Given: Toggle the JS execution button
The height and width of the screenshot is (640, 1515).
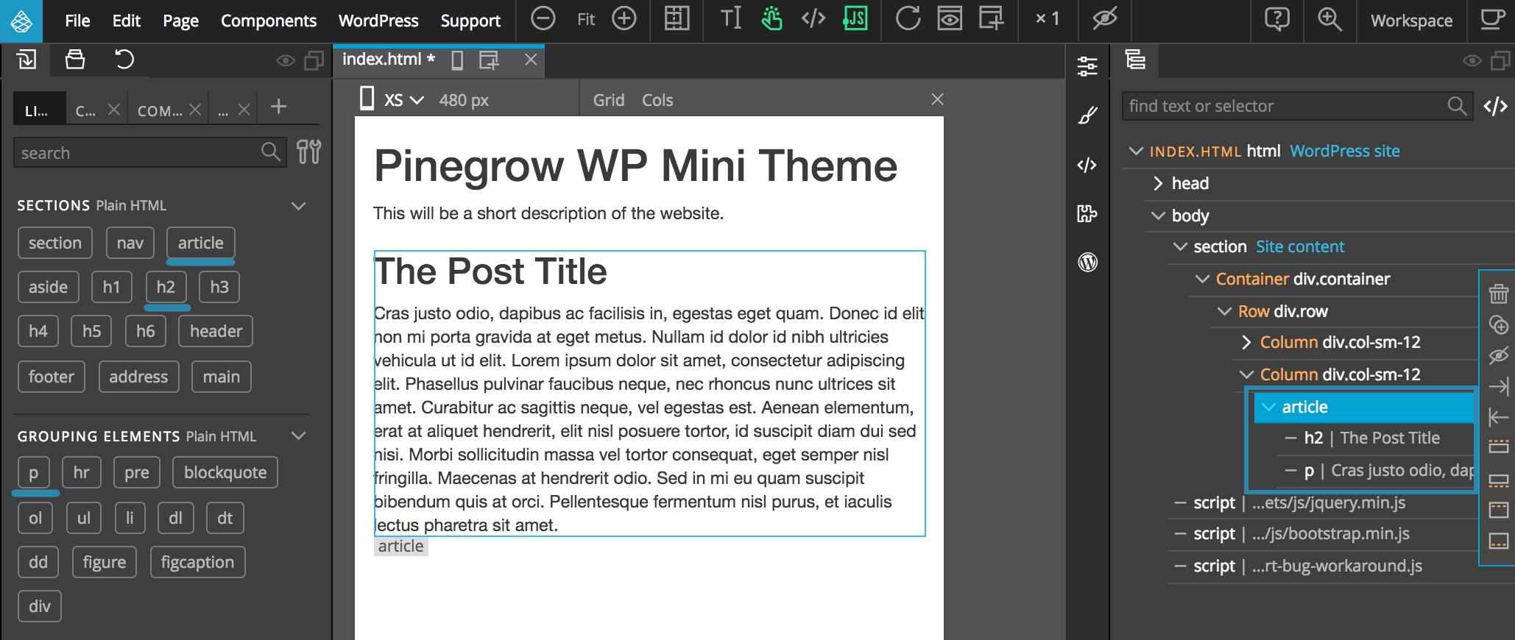Looking at the screenshot, I should click(855, 19).
